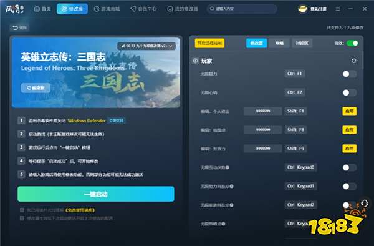Click the green 一键启动 launch button

pyautogui.click(x=96, y=194)
